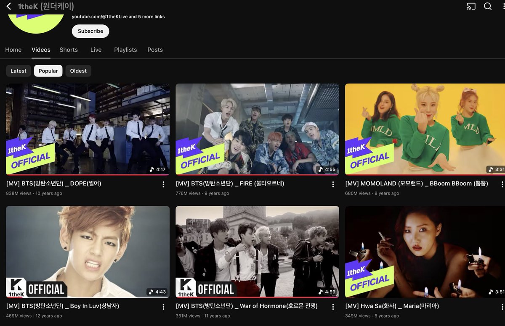Open title [MV] Hwa Sa(화사) _ Maria(마리아)
The image size is (505, 326).
point(392,306)
